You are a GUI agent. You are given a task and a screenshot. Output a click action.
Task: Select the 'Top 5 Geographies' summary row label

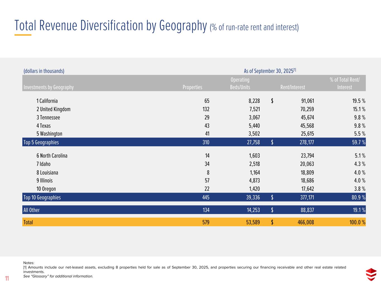41,142
